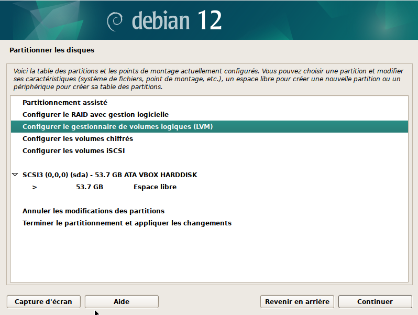The width and height of the screenshot is (418, 315).
Task: Select Partitionnement assisté option
Action: 210,102
